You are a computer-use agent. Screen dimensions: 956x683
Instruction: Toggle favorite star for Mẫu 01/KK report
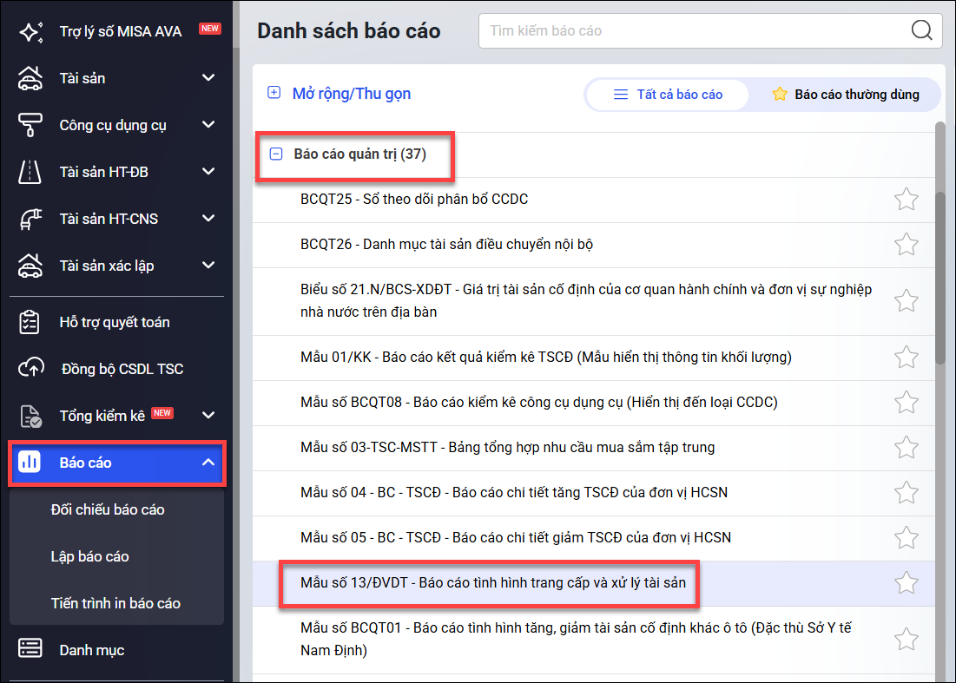[906, 357]
